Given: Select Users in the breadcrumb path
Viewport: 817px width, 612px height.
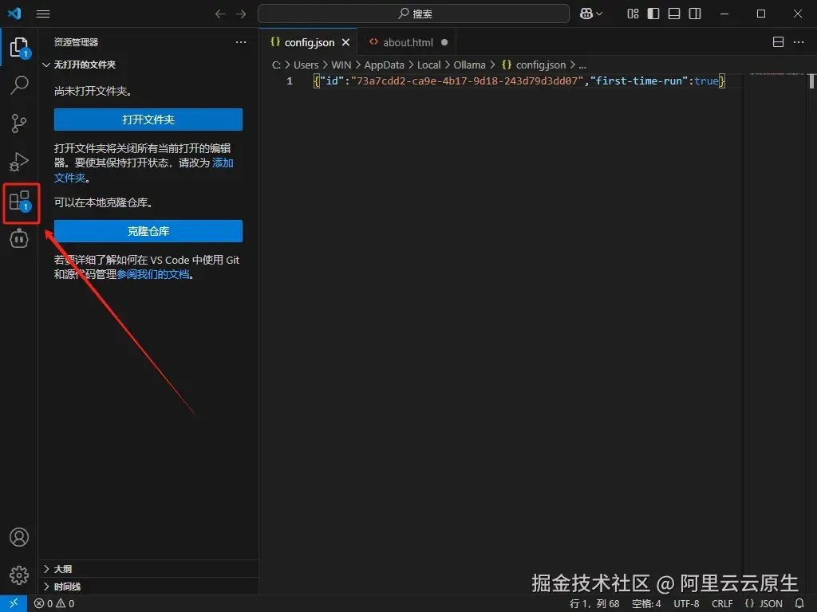Looking at the screenshot, I should pos(306,65).
